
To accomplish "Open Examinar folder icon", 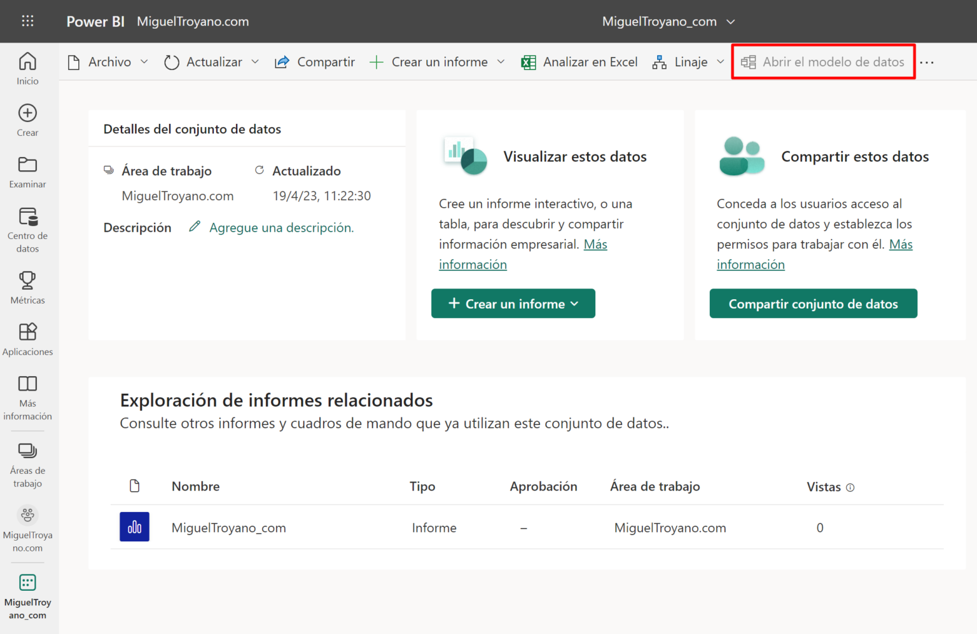I will (x=27, y=165).
